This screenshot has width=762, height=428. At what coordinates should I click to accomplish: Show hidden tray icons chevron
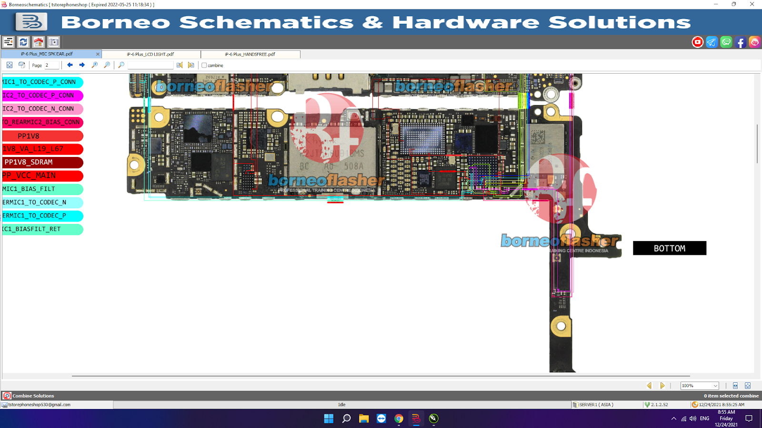[673, 418]
